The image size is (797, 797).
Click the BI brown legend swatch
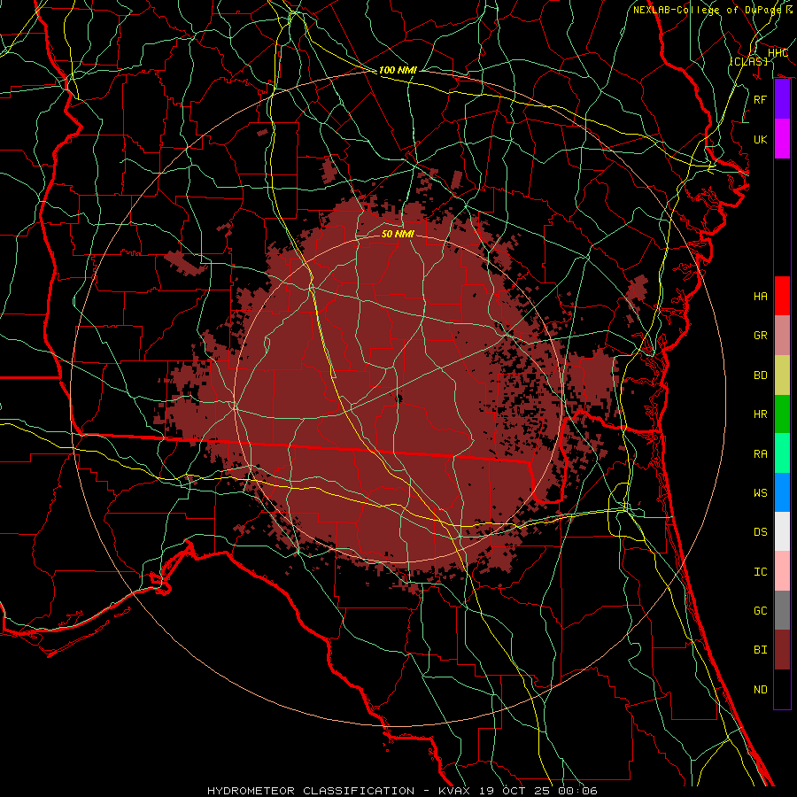tap(782, 650)
